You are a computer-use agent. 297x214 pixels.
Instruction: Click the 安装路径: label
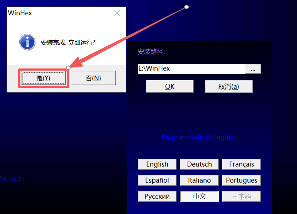pos(151,52)
